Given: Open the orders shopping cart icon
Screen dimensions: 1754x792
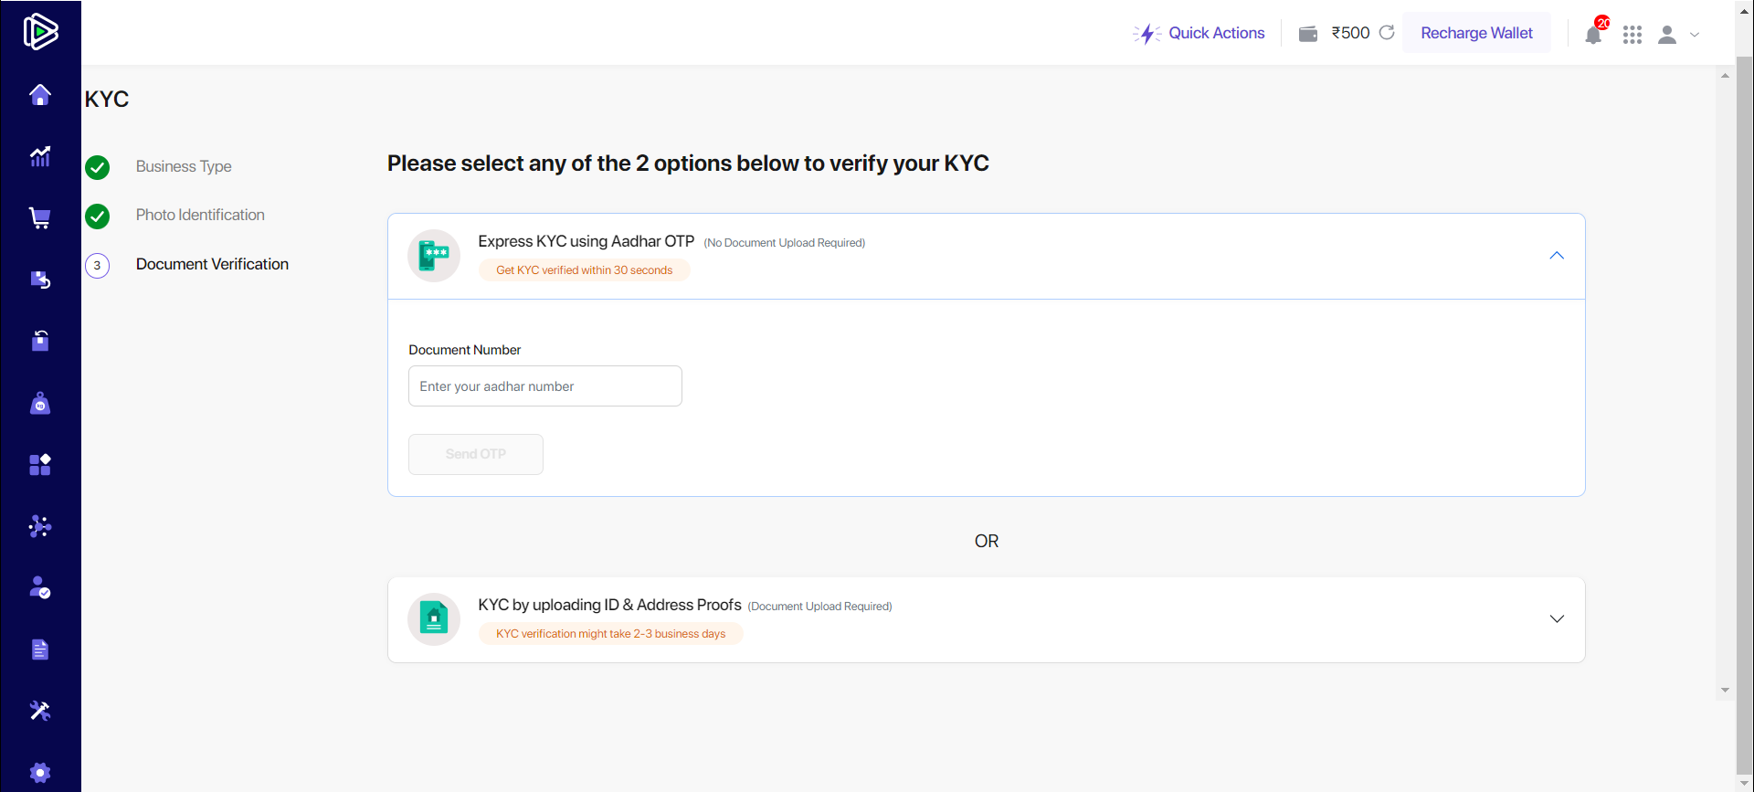Looking at the screenshot, I should [40, 218].
